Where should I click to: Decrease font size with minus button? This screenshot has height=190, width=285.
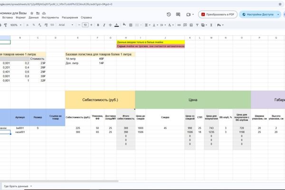[79, 25]
